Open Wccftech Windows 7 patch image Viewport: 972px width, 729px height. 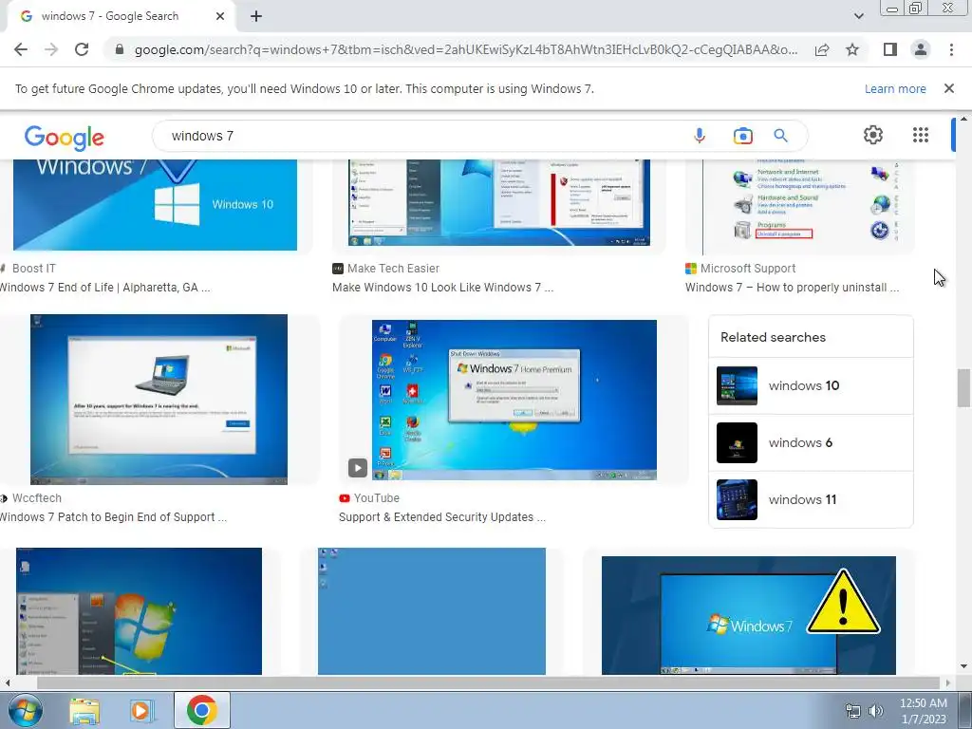[x=159, y=400]
